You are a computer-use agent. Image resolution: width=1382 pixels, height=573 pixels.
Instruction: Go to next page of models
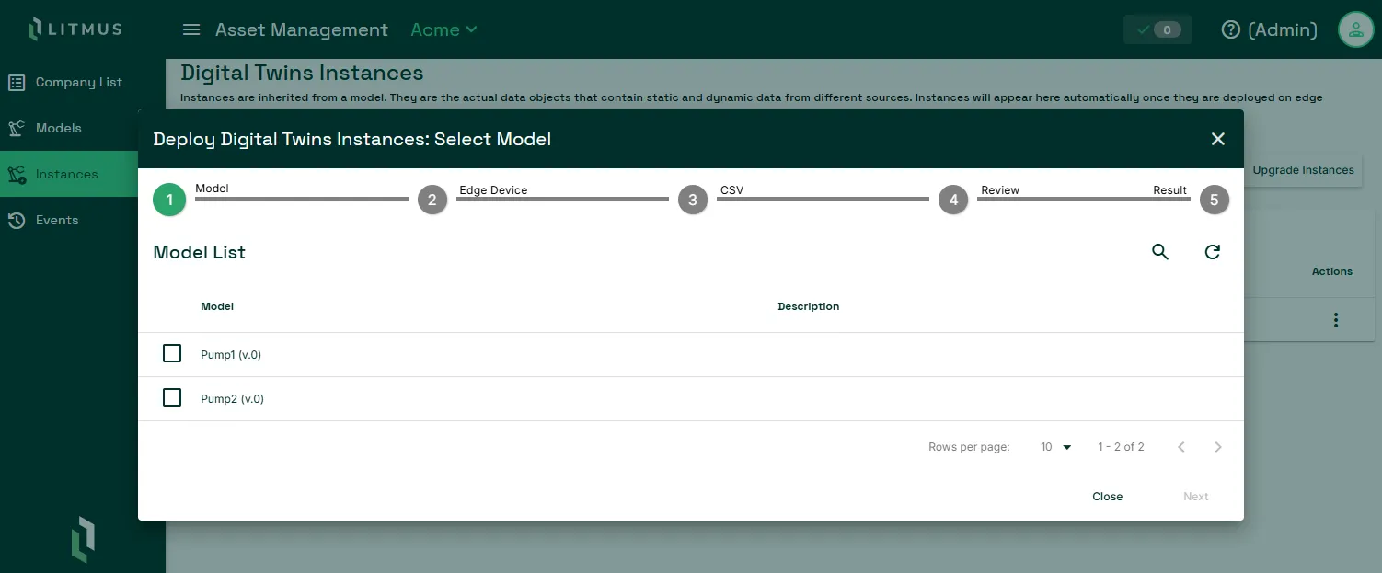(1218, 447)
